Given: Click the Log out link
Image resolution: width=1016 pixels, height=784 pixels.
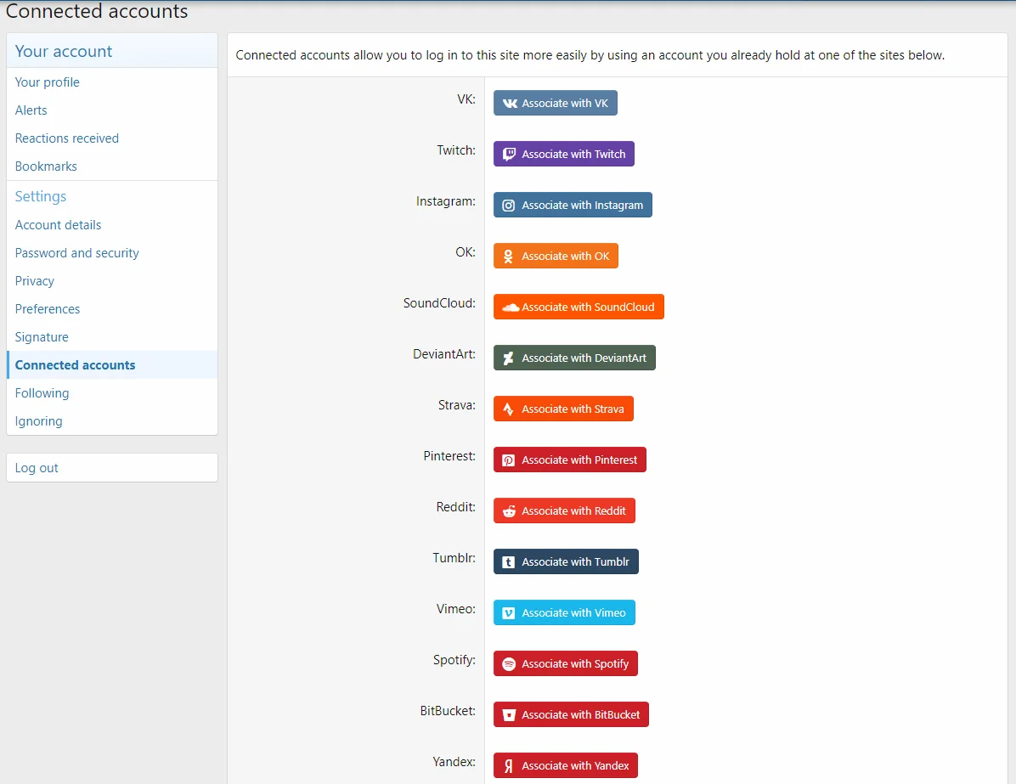Looking at the screenshot, I should pos(112,468).
